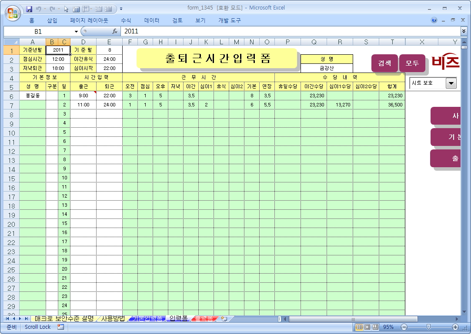
Task: Select the 출근 time cell showing 9:00
Action: [x=83, y=96]
